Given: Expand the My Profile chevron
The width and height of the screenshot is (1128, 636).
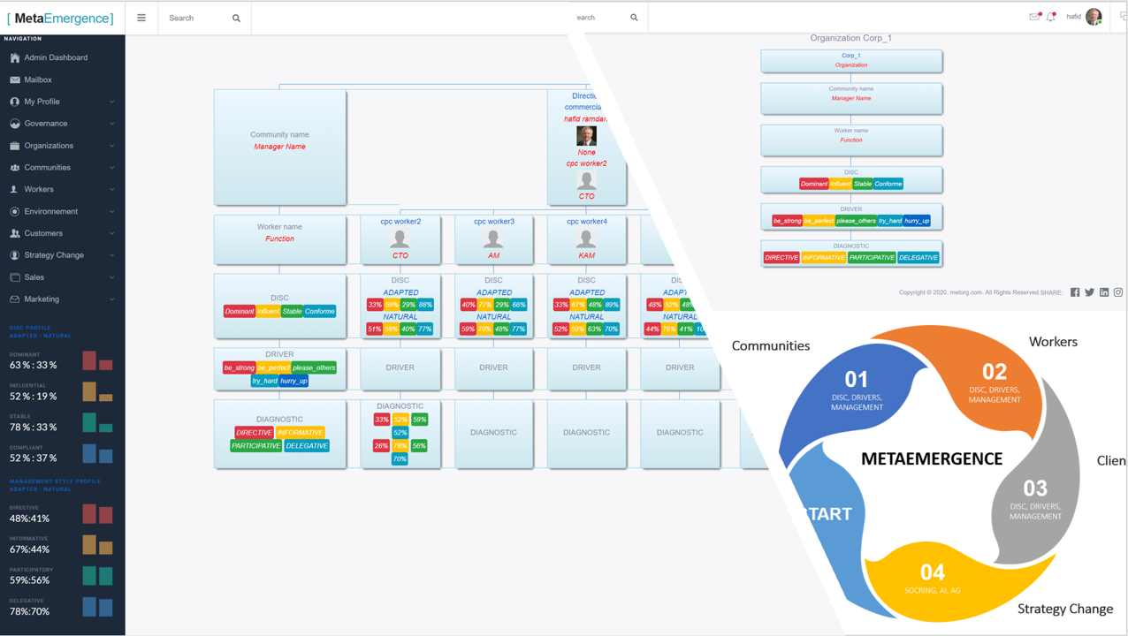Looking at the screenshot, I should (x=111, y=102).
